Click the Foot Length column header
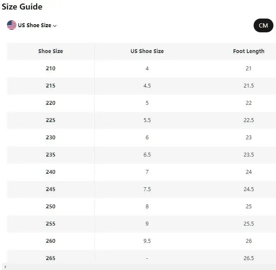Image resolution: width=276 pixels, height=270 pixels. (248, 51)
